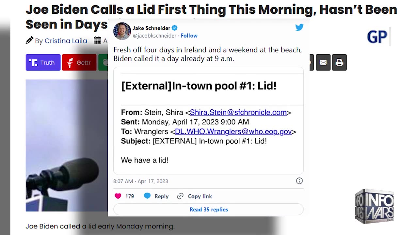Viewport: 418px width, 235px height.
Task: Click the blue verified badge icon
Action: 175,28
